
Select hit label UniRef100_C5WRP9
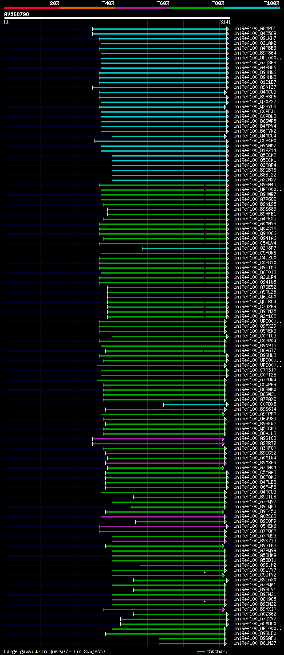click(x=255, y=384)
